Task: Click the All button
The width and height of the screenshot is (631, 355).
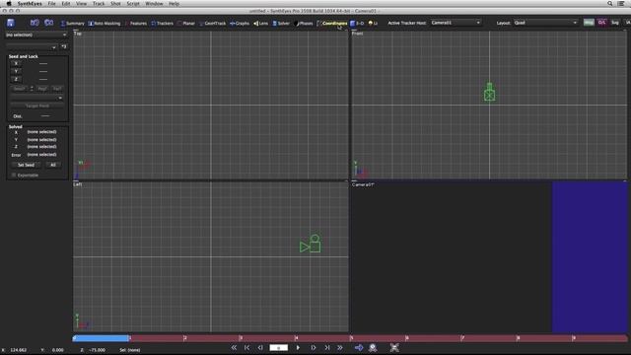Action: (53, 165)
